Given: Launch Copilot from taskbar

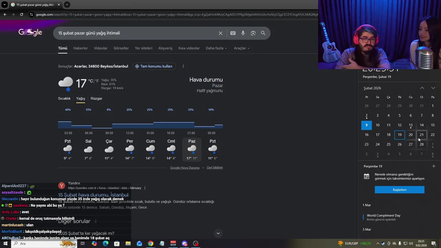Looking at the screenshot, I should (94, 244).
